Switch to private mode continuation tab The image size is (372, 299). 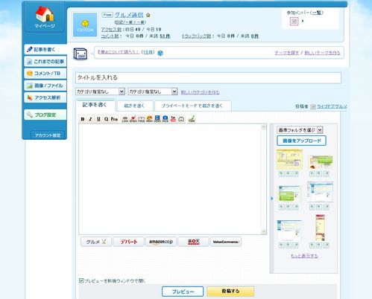point(192,106)
